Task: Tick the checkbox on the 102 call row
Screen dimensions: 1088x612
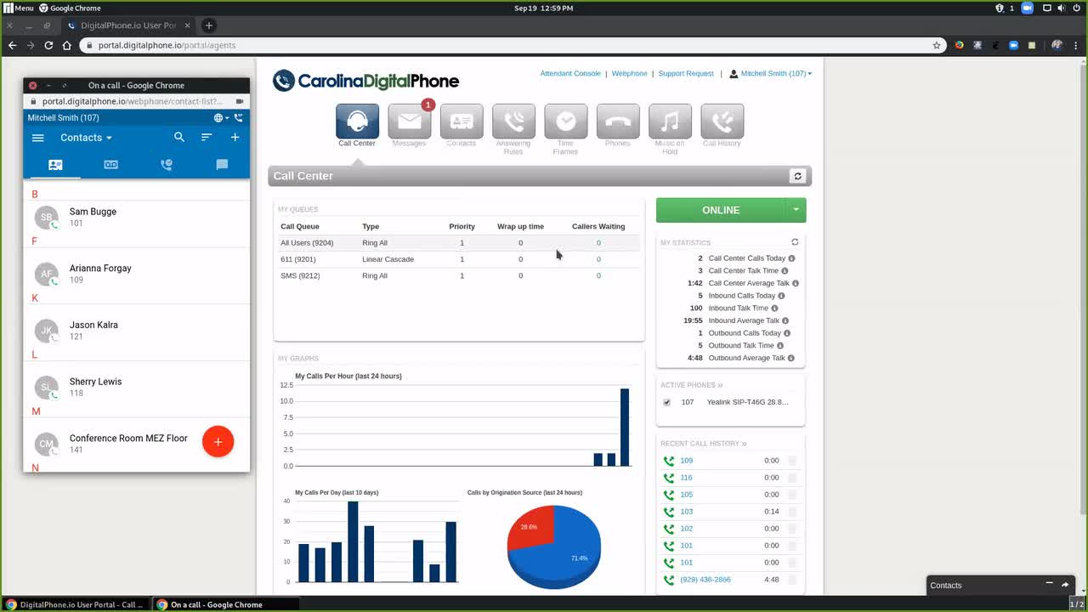Action: (792, 529)
